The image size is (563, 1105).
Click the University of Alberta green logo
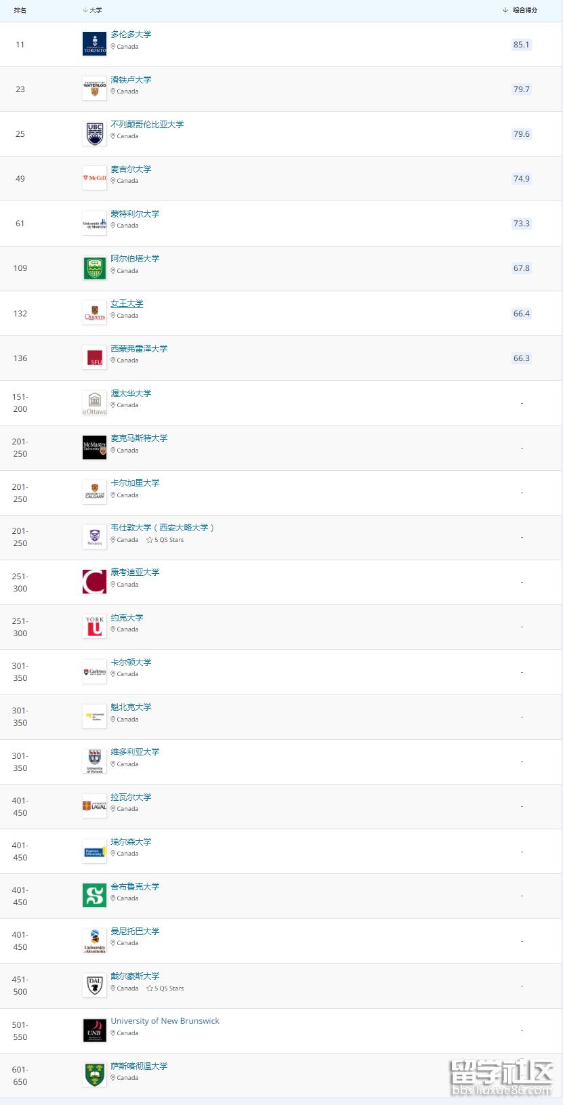[x=94, y=268]
